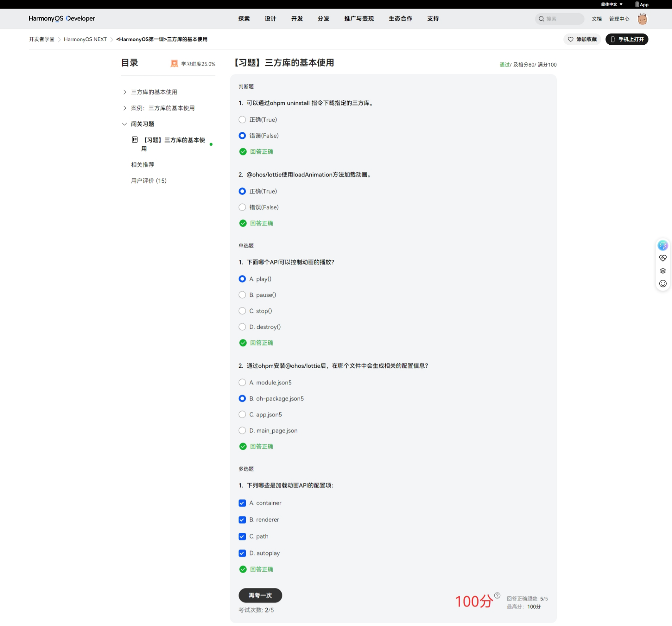The height and width of the screenshot is (626, 672).
Task: Open the 分发 menu
Action: [x=324, y=19]
